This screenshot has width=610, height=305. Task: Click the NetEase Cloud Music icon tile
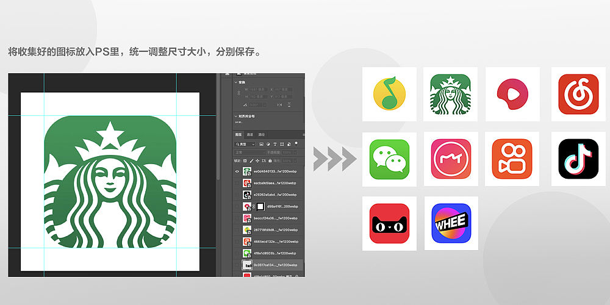pyautogui.click(x=578, y=94)
